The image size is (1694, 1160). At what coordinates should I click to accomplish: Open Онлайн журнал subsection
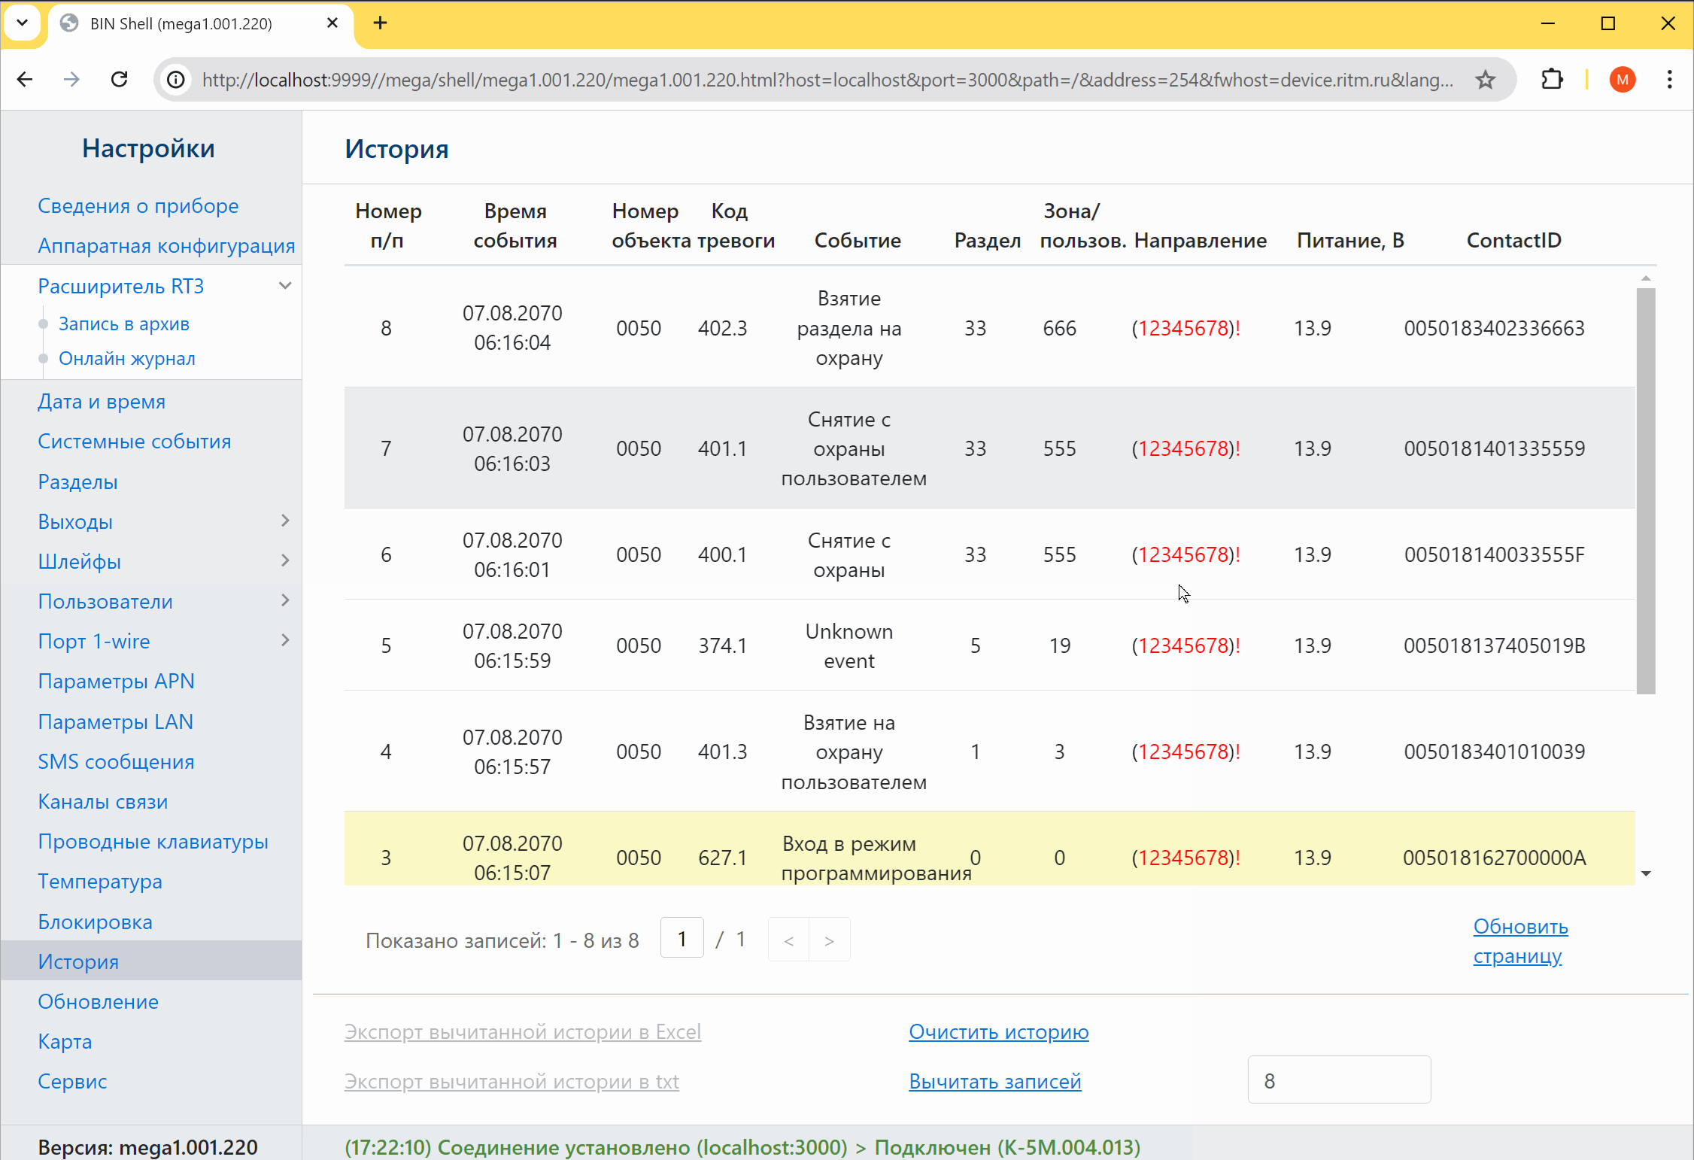(x=127, y=359)
